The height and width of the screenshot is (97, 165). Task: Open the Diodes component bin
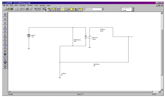5,23
